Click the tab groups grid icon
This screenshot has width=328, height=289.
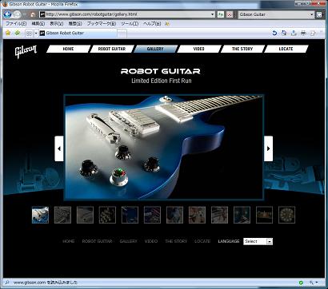coord(29,34)
